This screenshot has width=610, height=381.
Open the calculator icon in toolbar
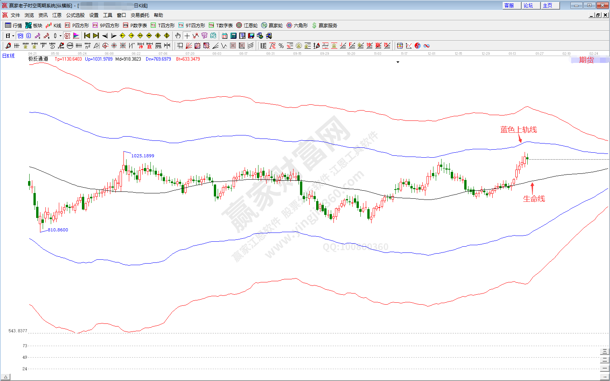pyautogui.click(x=233, y=36)
